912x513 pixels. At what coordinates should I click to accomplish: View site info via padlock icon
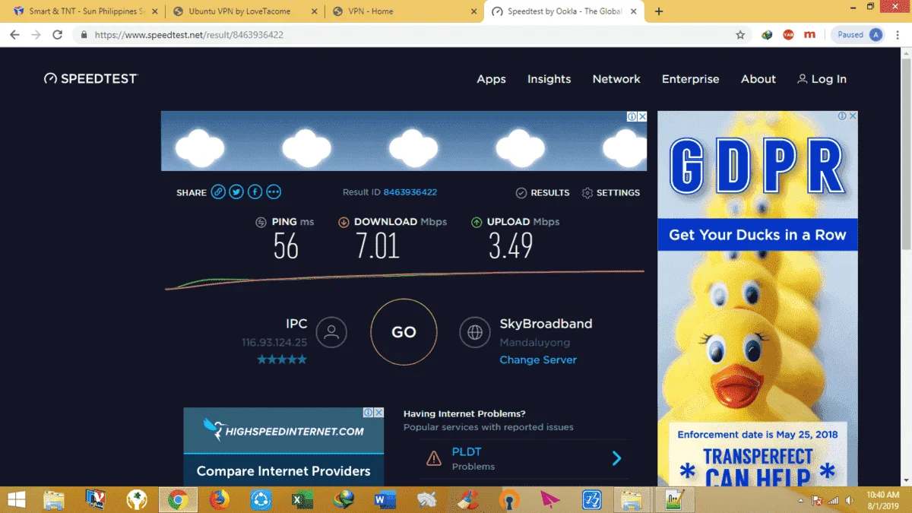(84, 35)
